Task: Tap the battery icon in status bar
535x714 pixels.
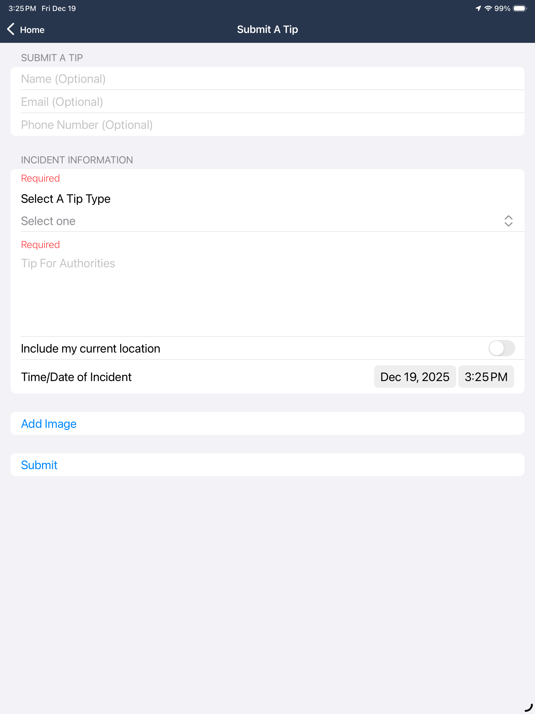Action: [x=520, y=8]
